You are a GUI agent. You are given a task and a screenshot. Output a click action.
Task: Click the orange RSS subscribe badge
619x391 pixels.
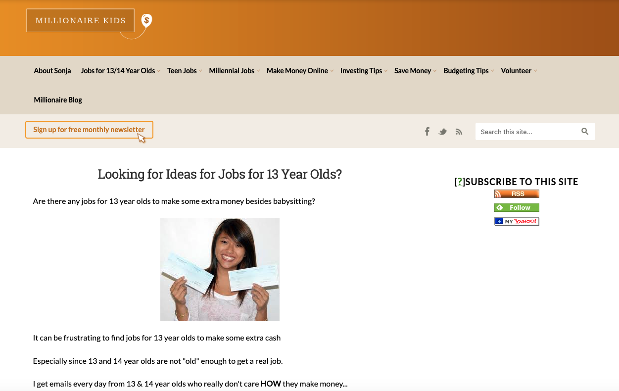point(517,194)
